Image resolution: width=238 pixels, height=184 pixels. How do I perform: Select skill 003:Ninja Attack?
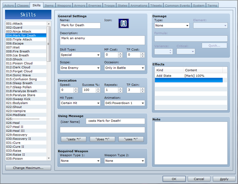coord(26,31)
